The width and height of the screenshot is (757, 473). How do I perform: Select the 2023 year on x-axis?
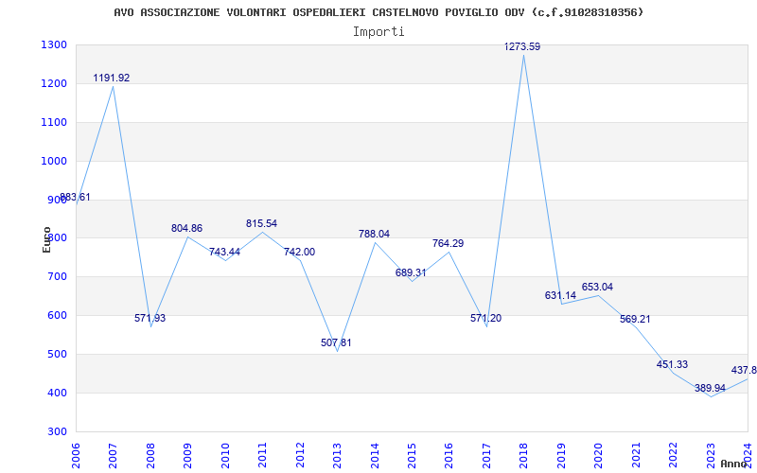pos(710,454)
